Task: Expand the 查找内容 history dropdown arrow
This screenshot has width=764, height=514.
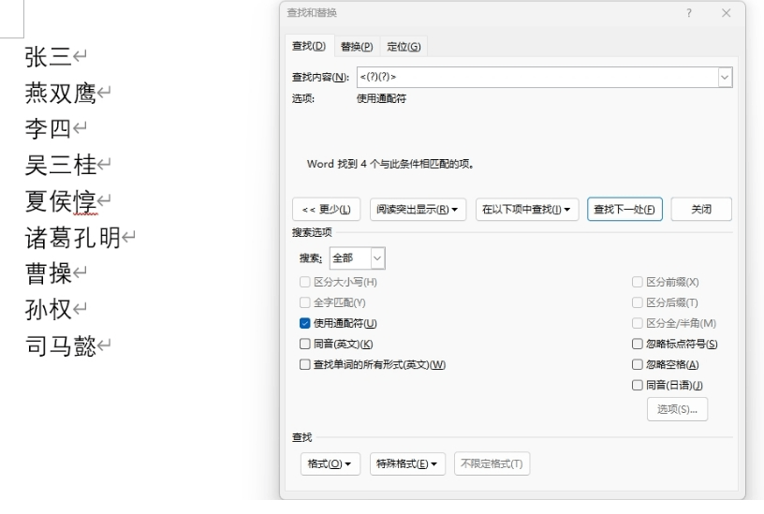Action: 725,77
